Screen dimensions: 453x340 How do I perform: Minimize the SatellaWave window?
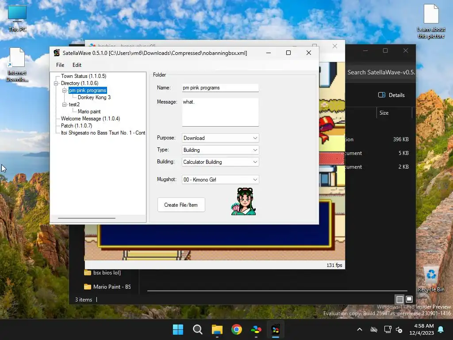click(x=269, y=53)
